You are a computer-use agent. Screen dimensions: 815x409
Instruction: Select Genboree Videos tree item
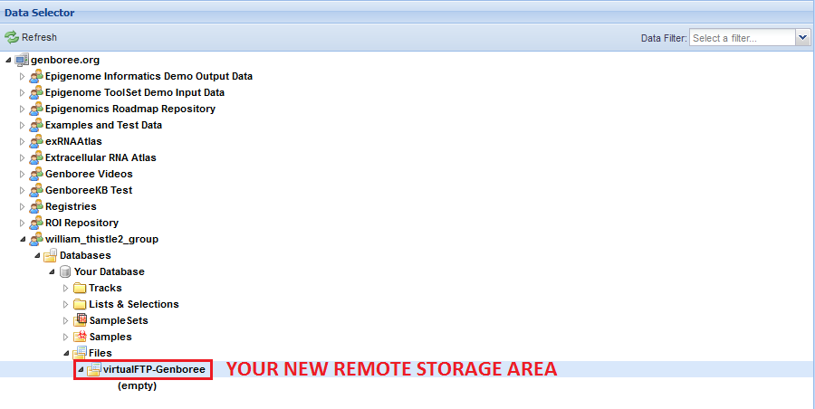point(88,174)
